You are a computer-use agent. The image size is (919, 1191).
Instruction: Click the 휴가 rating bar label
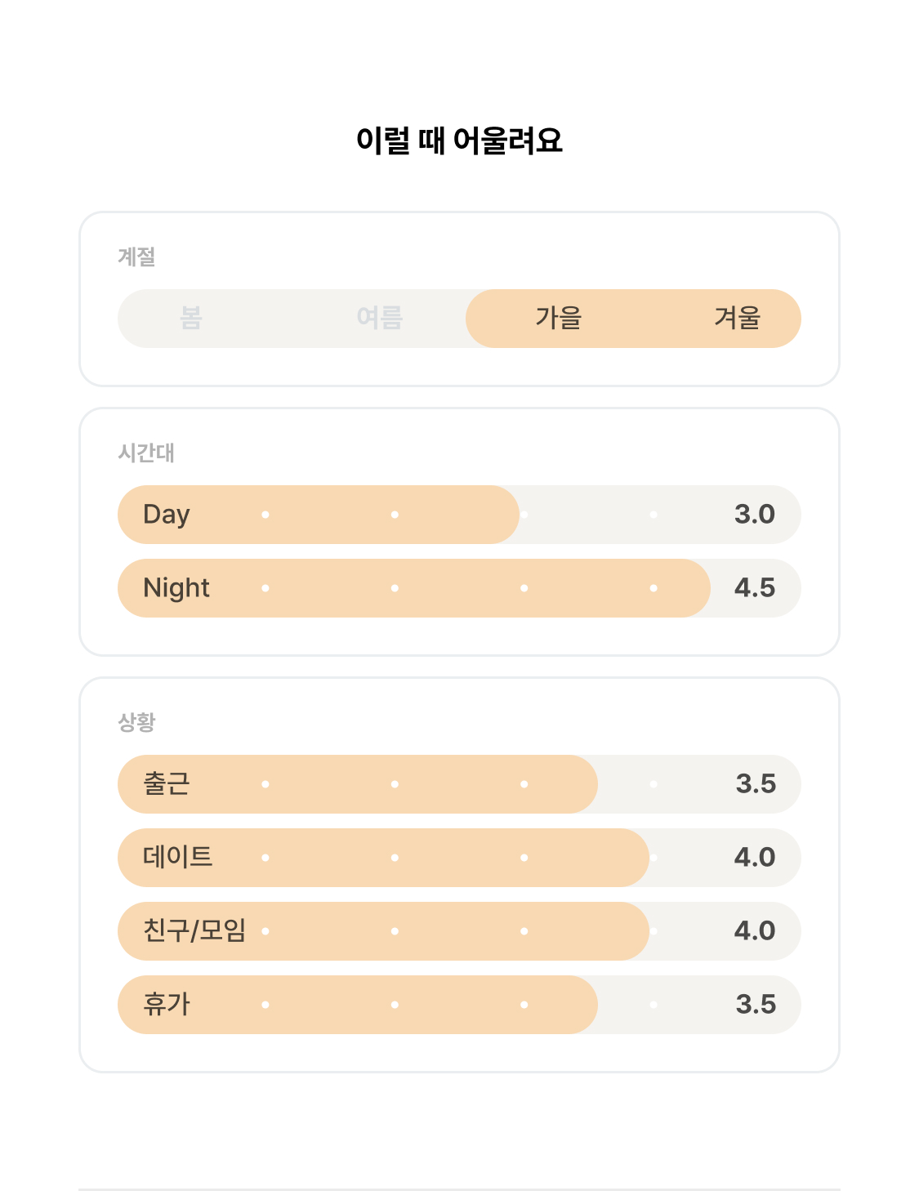point(167,1004)
